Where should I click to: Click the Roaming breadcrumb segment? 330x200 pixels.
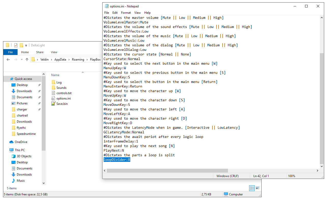tap(78, 60)
